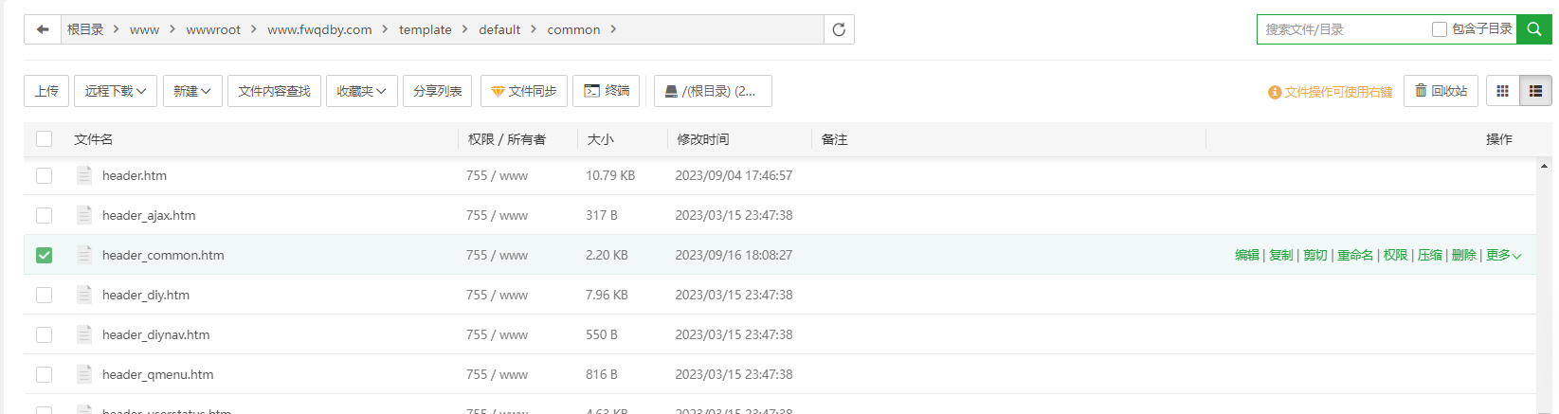This screenshot has height=414, width=1559.
Task: Click the back arrow in path bar
Action: pos(43,29)
